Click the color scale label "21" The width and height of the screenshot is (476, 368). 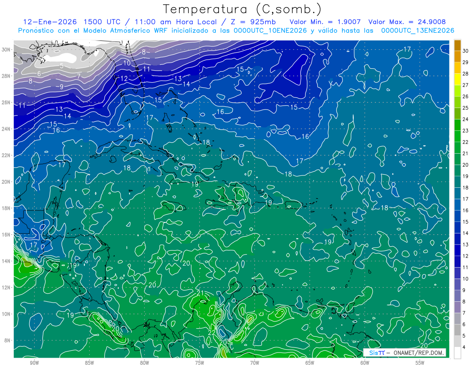(x=466, y=153)
